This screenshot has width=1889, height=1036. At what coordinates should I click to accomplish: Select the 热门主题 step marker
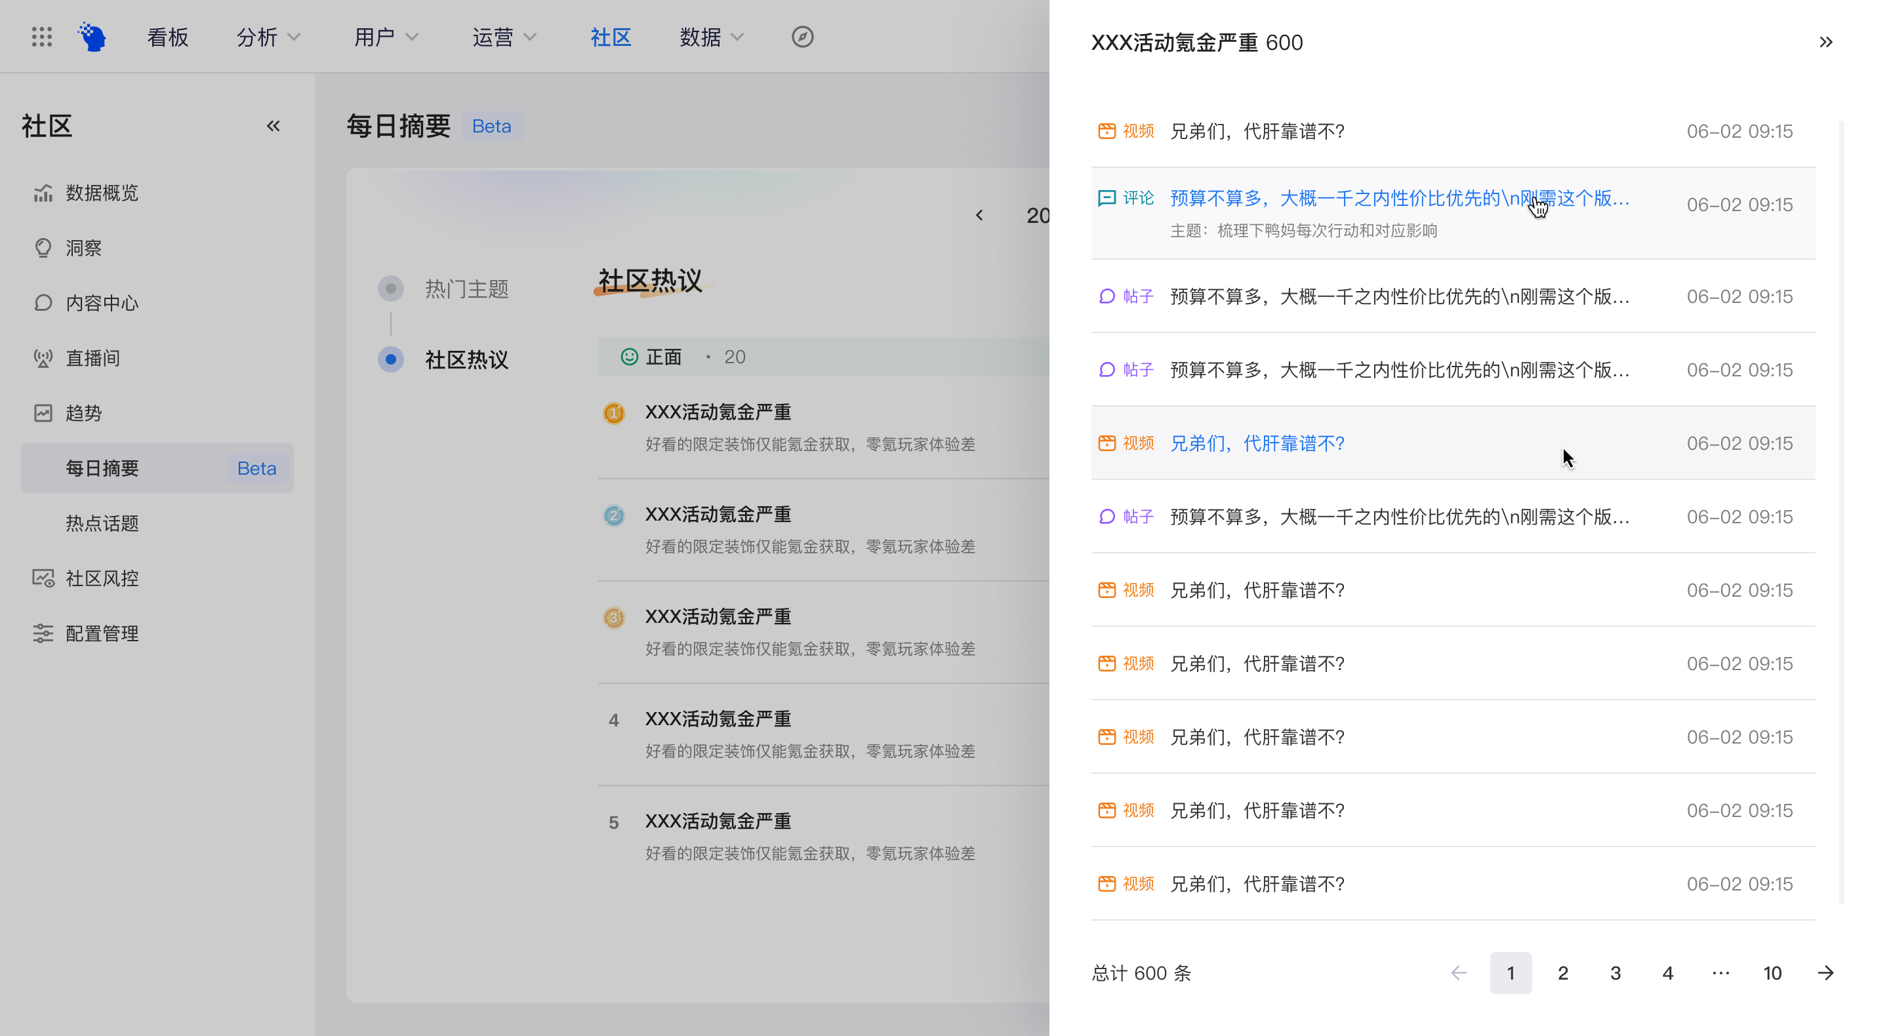point(391,289)
